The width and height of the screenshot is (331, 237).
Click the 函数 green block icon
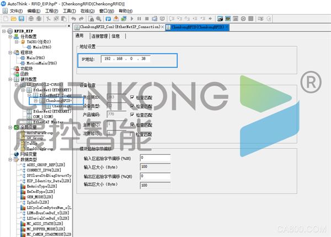click(x=17, y=74)
